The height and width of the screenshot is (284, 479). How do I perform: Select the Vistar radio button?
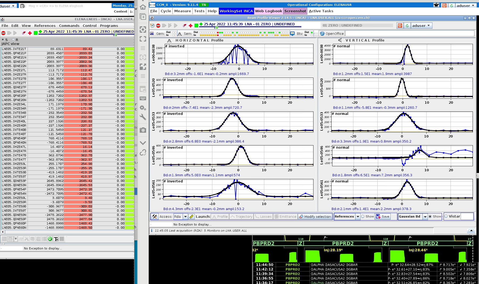(446, 216)
